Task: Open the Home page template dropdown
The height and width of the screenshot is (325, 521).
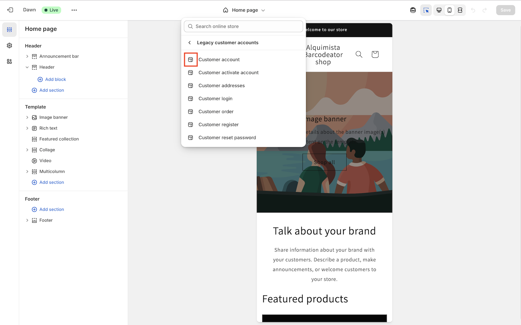Action: 244,10
